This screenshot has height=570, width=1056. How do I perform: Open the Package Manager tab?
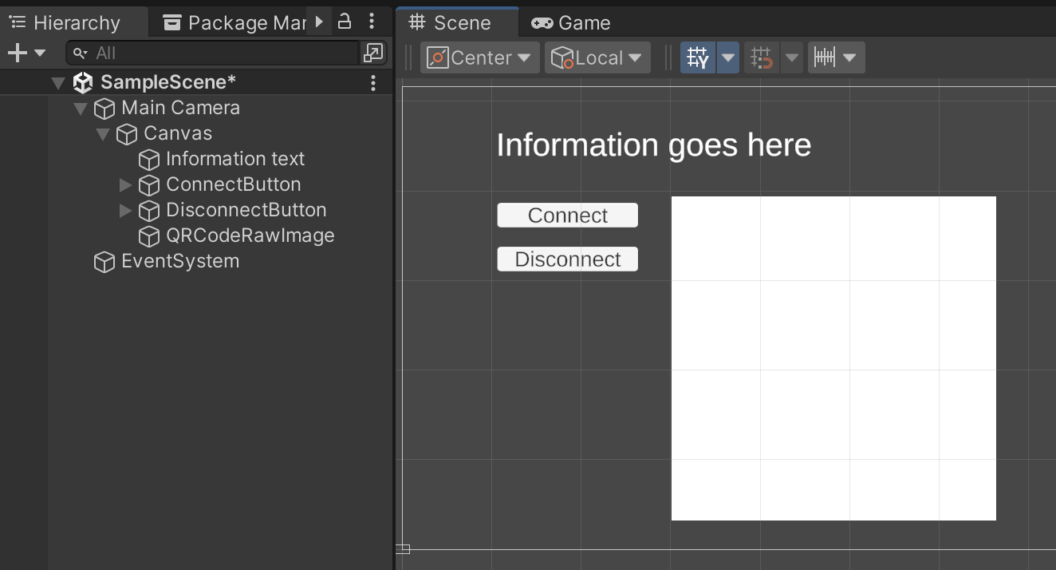coord(235,22)
